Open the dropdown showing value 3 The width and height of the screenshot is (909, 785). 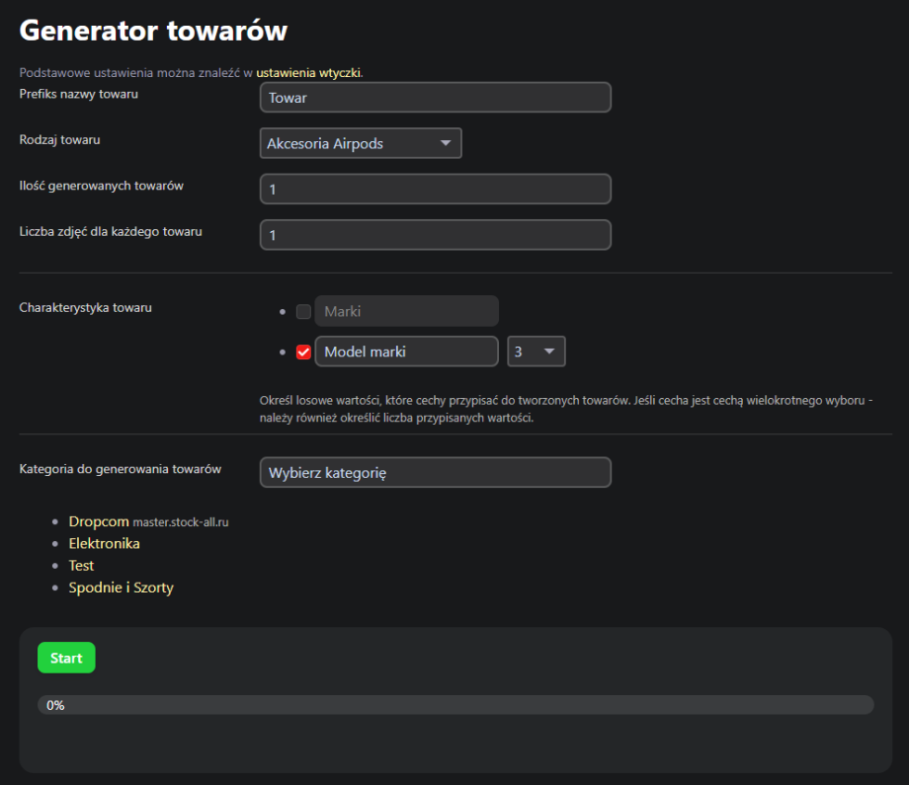[536, 352]
